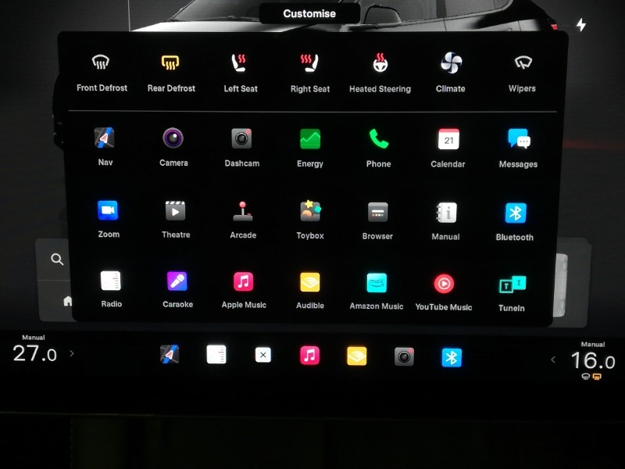Open the Toybox app
Image resolution: width=625 pixels, height=469 pixels.
(x=310, y=212)
